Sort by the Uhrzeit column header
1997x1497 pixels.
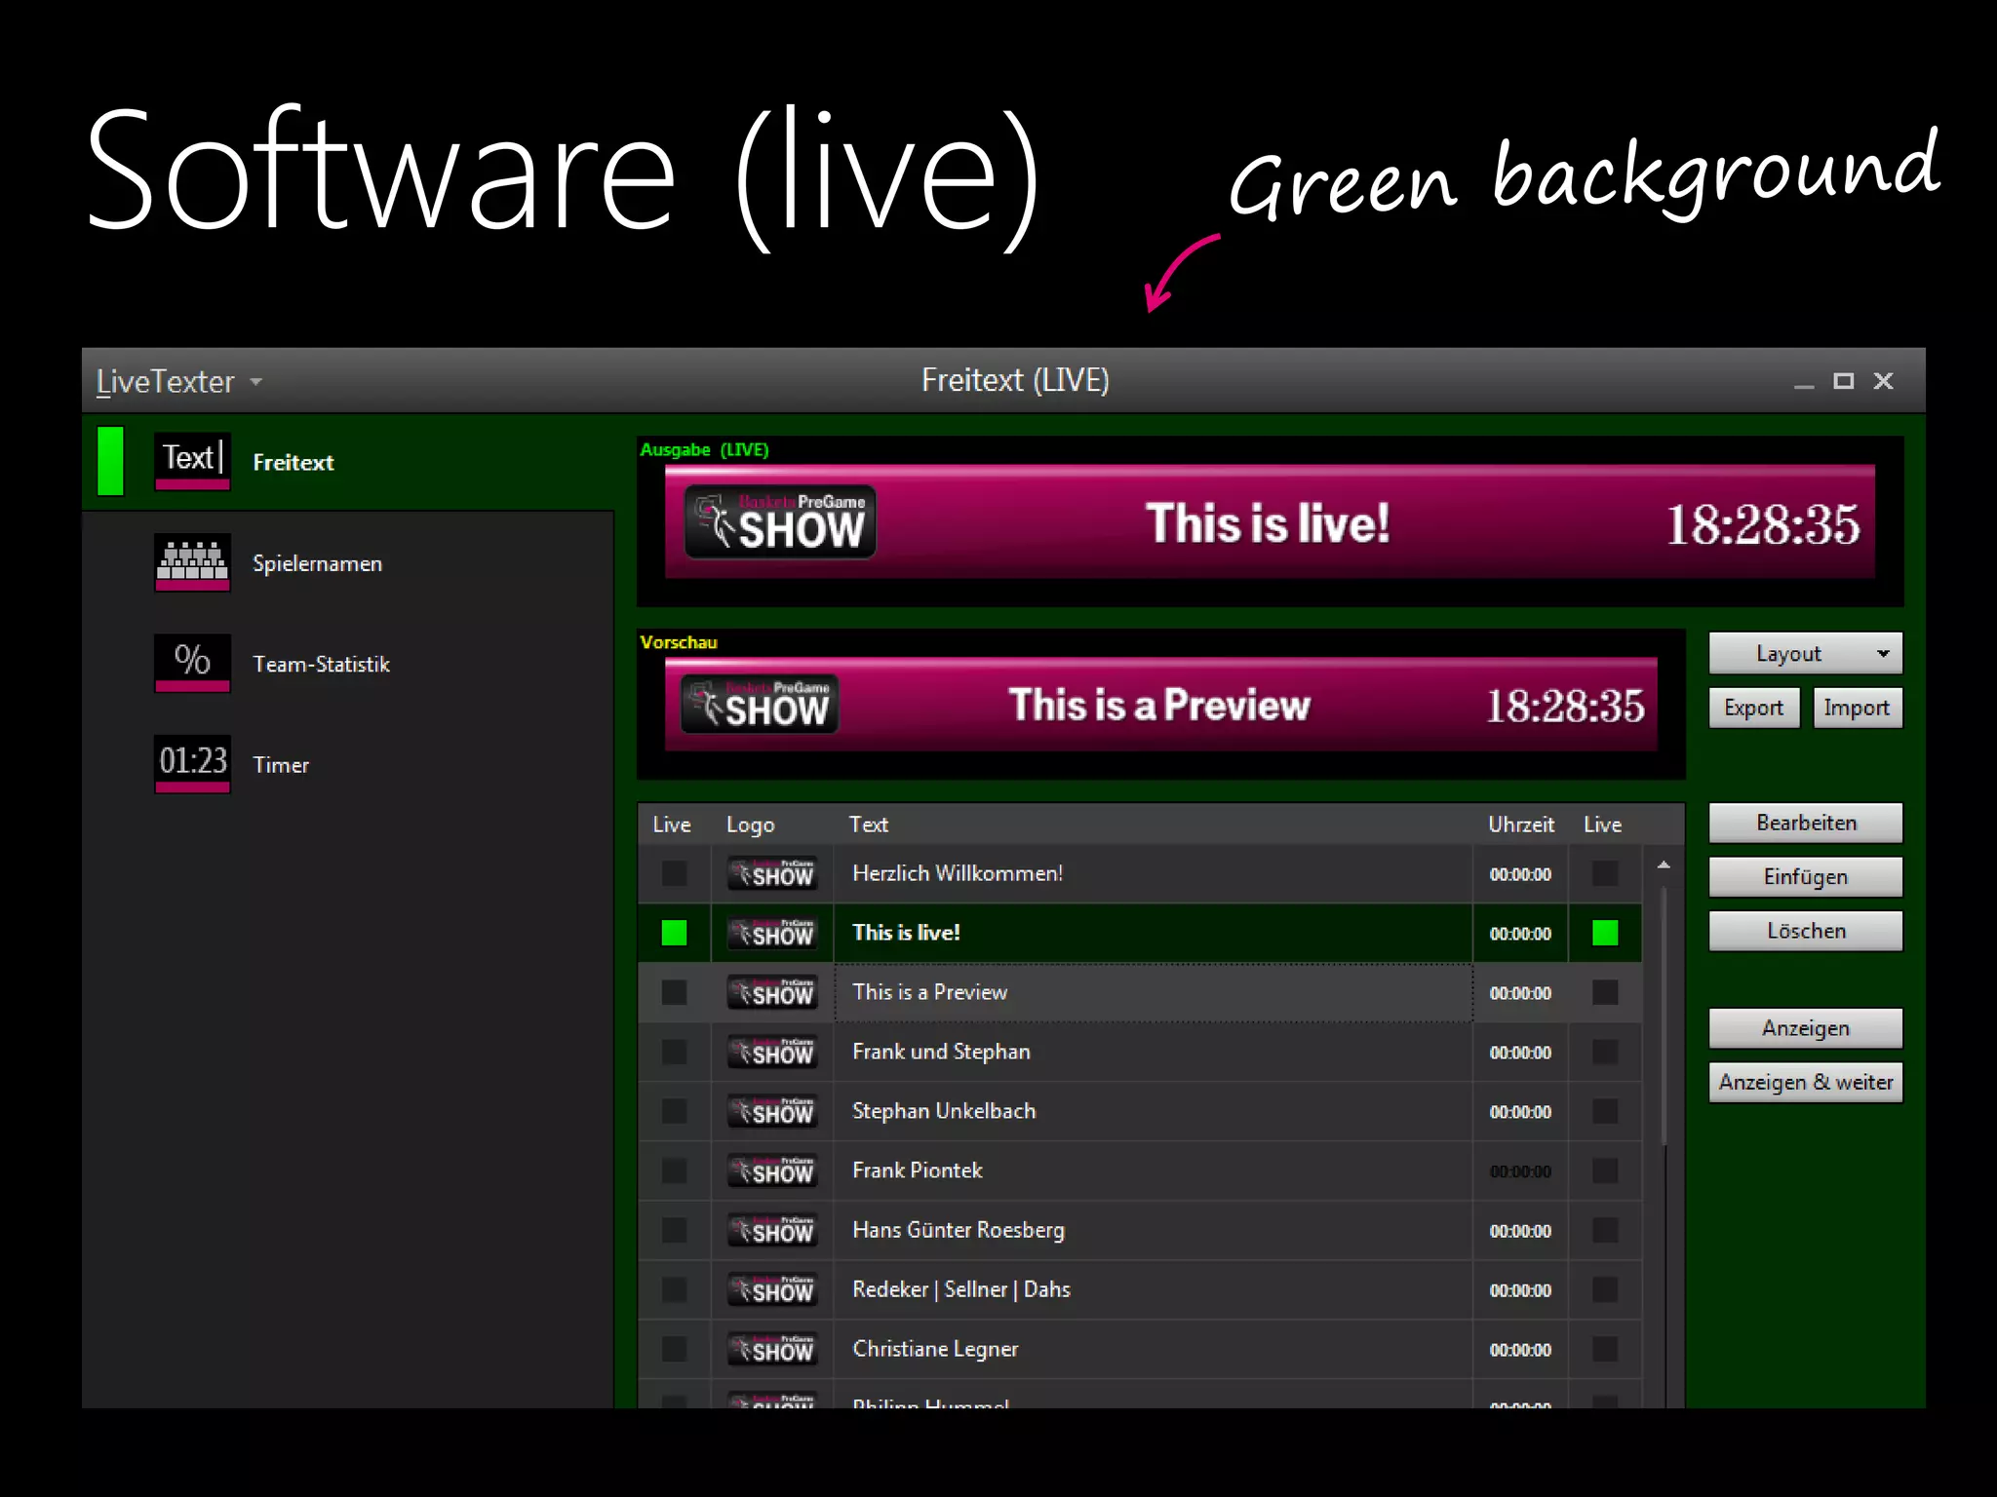[x=1520, y=825]
